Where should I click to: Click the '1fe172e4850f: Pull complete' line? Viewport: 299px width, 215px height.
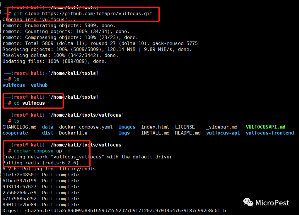41,175
